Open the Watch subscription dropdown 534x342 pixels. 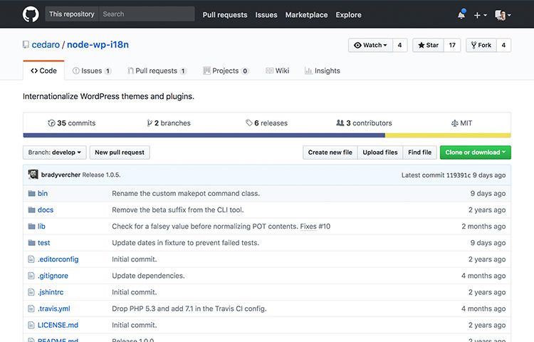point(370,45)
